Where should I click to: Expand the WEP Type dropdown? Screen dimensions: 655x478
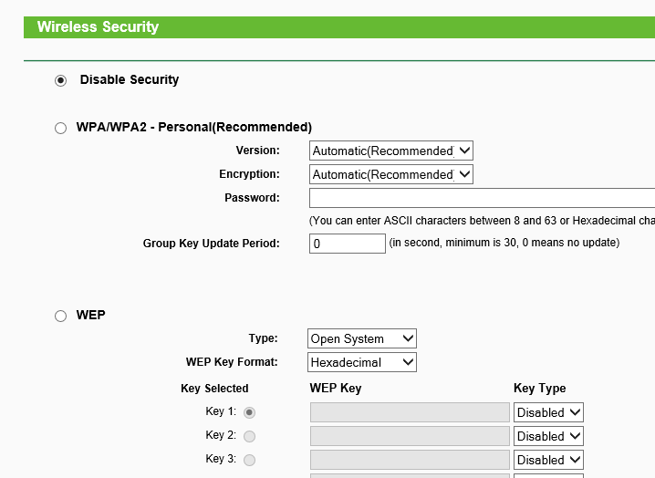click(362, 338)
